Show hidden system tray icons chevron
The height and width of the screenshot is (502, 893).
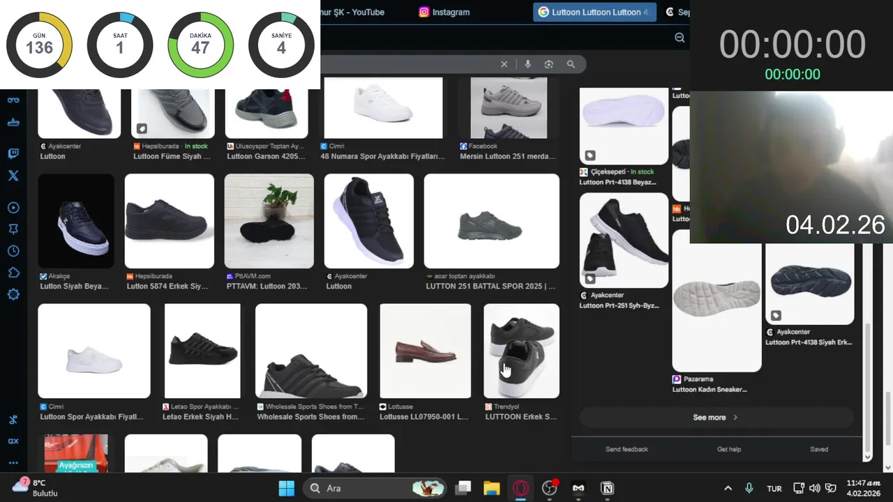[x=728, y=488]
